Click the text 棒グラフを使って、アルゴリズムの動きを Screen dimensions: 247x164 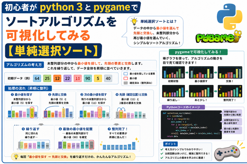(193, 58)
